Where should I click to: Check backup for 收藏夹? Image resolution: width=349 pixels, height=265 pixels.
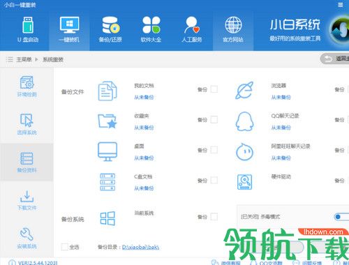tap(214, 120)
